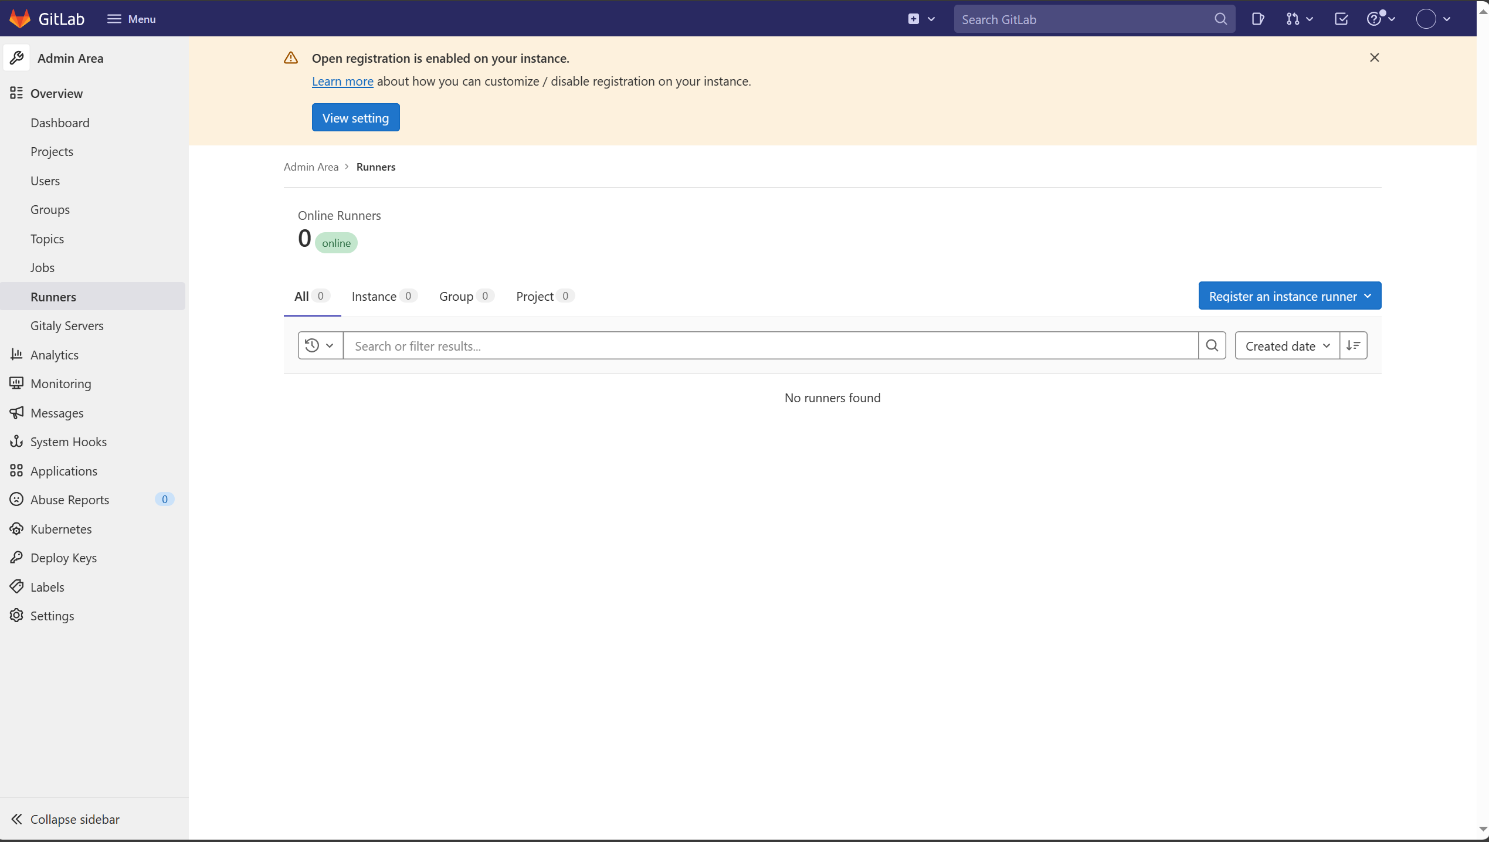The image size is (1489, 842).
Task: Click the filter search magnifier button
Action: point(1212,346)
